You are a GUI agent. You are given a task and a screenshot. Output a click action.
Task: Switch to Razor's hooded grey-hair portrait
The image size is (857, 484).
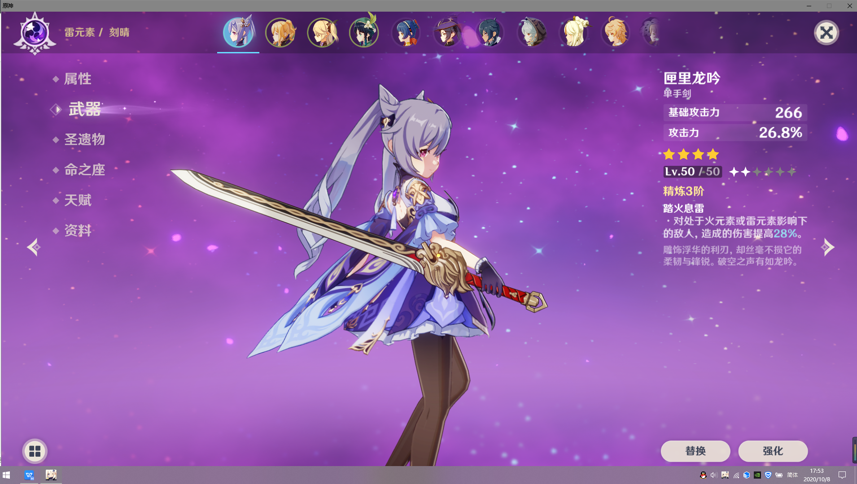[x=532, y=32]
